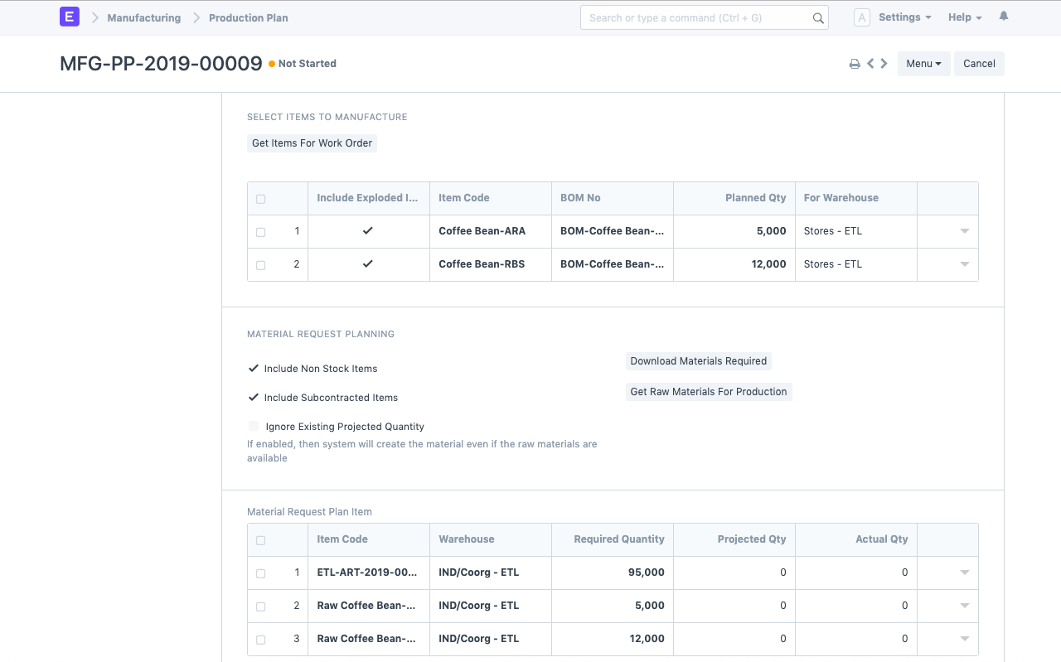Check ETL-ART-2019 material row checkbox
Image resolution: width=1061 pixels, height=662 pixels.
(x=261, y=573)
